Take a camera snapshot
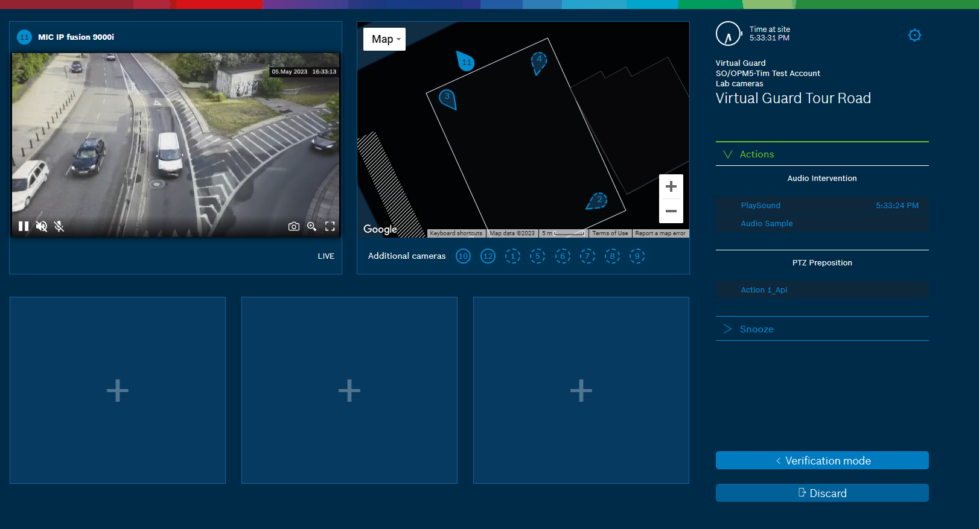Viewport: 979px width, 529px height. pyautogui.click(x=294, y=226)
